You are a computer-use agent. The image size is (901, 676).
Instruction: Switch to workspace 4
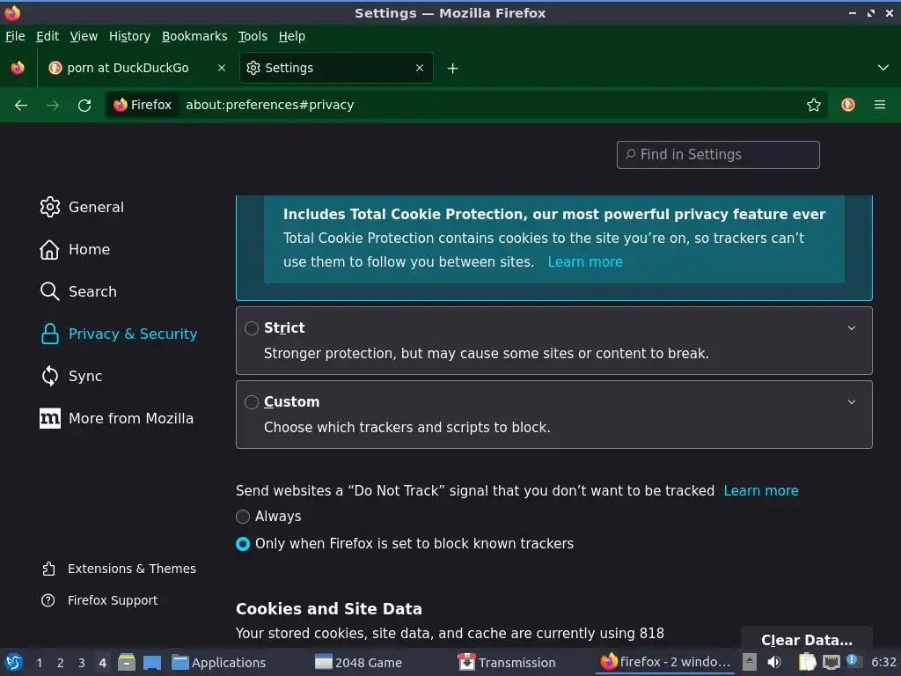102,663
